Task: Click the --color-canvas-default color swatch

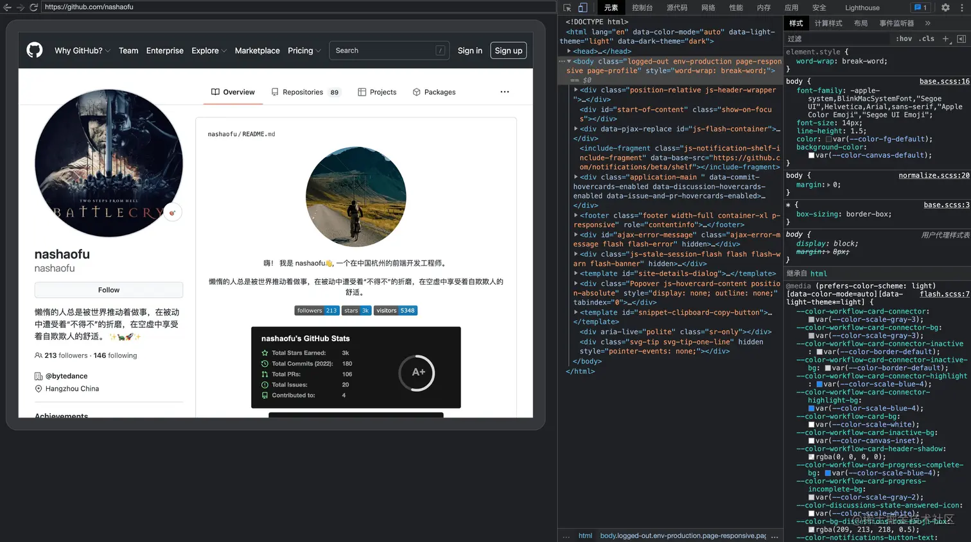Action: (811, 155)
